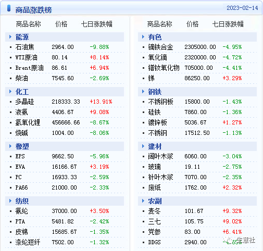The height and width of the screenshot is (251, 263).
Task: Click the price 19.11 of 玻璃
Action: coord(192,167)
